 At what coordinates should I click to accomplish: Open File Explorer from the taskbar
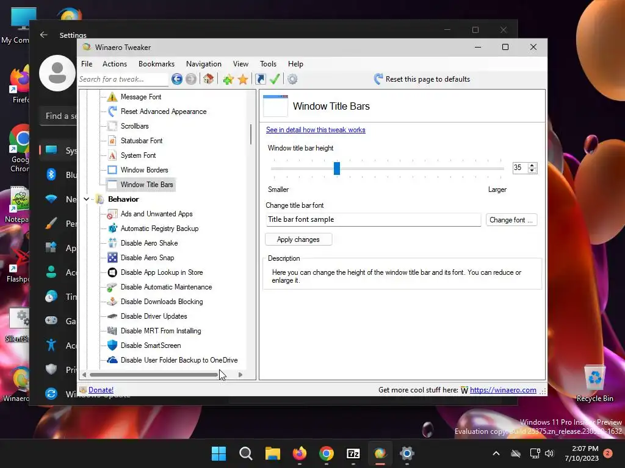273,453
